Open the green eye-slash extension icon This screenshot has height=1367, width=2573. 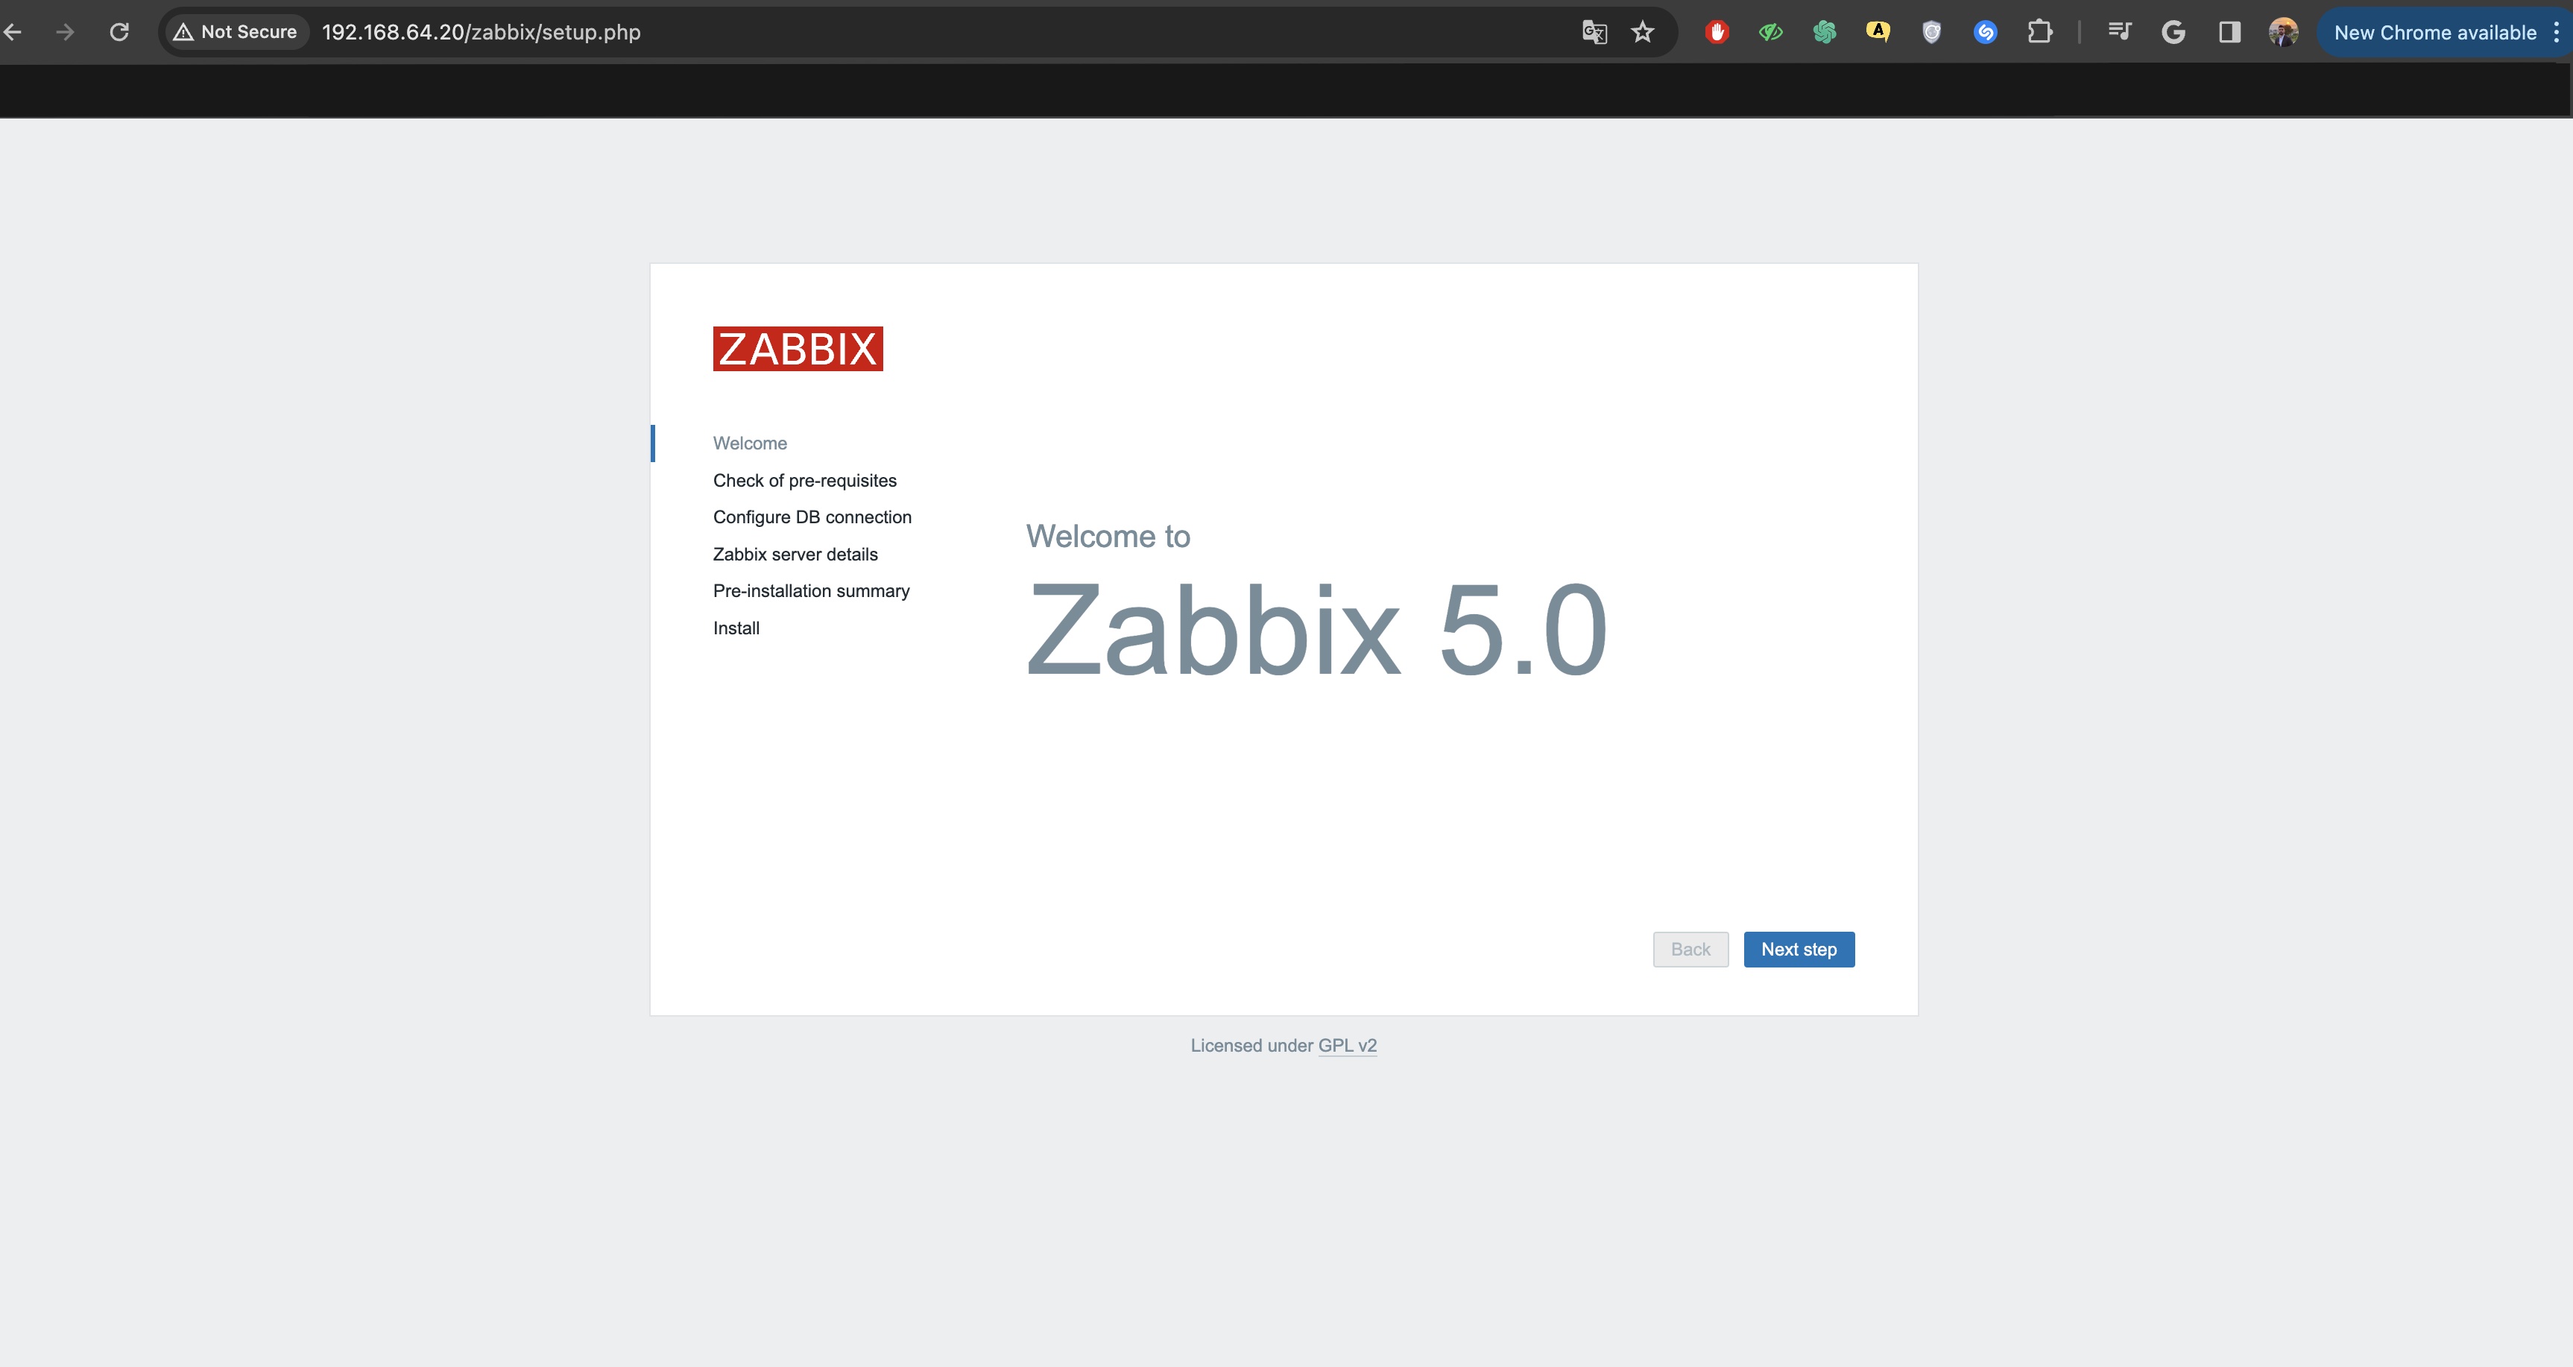coord(1771,32)
